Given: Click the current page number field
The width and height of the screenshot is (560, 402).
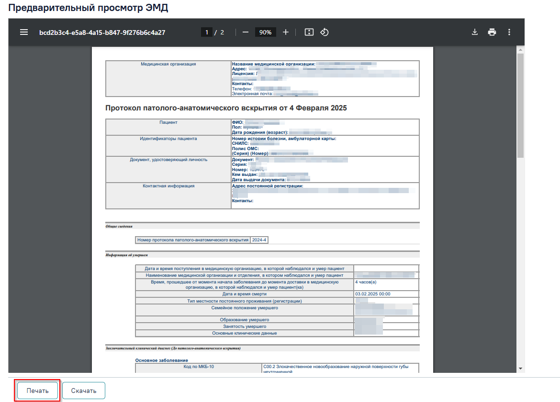Looking at the screenshot, I should pos(206,32).
